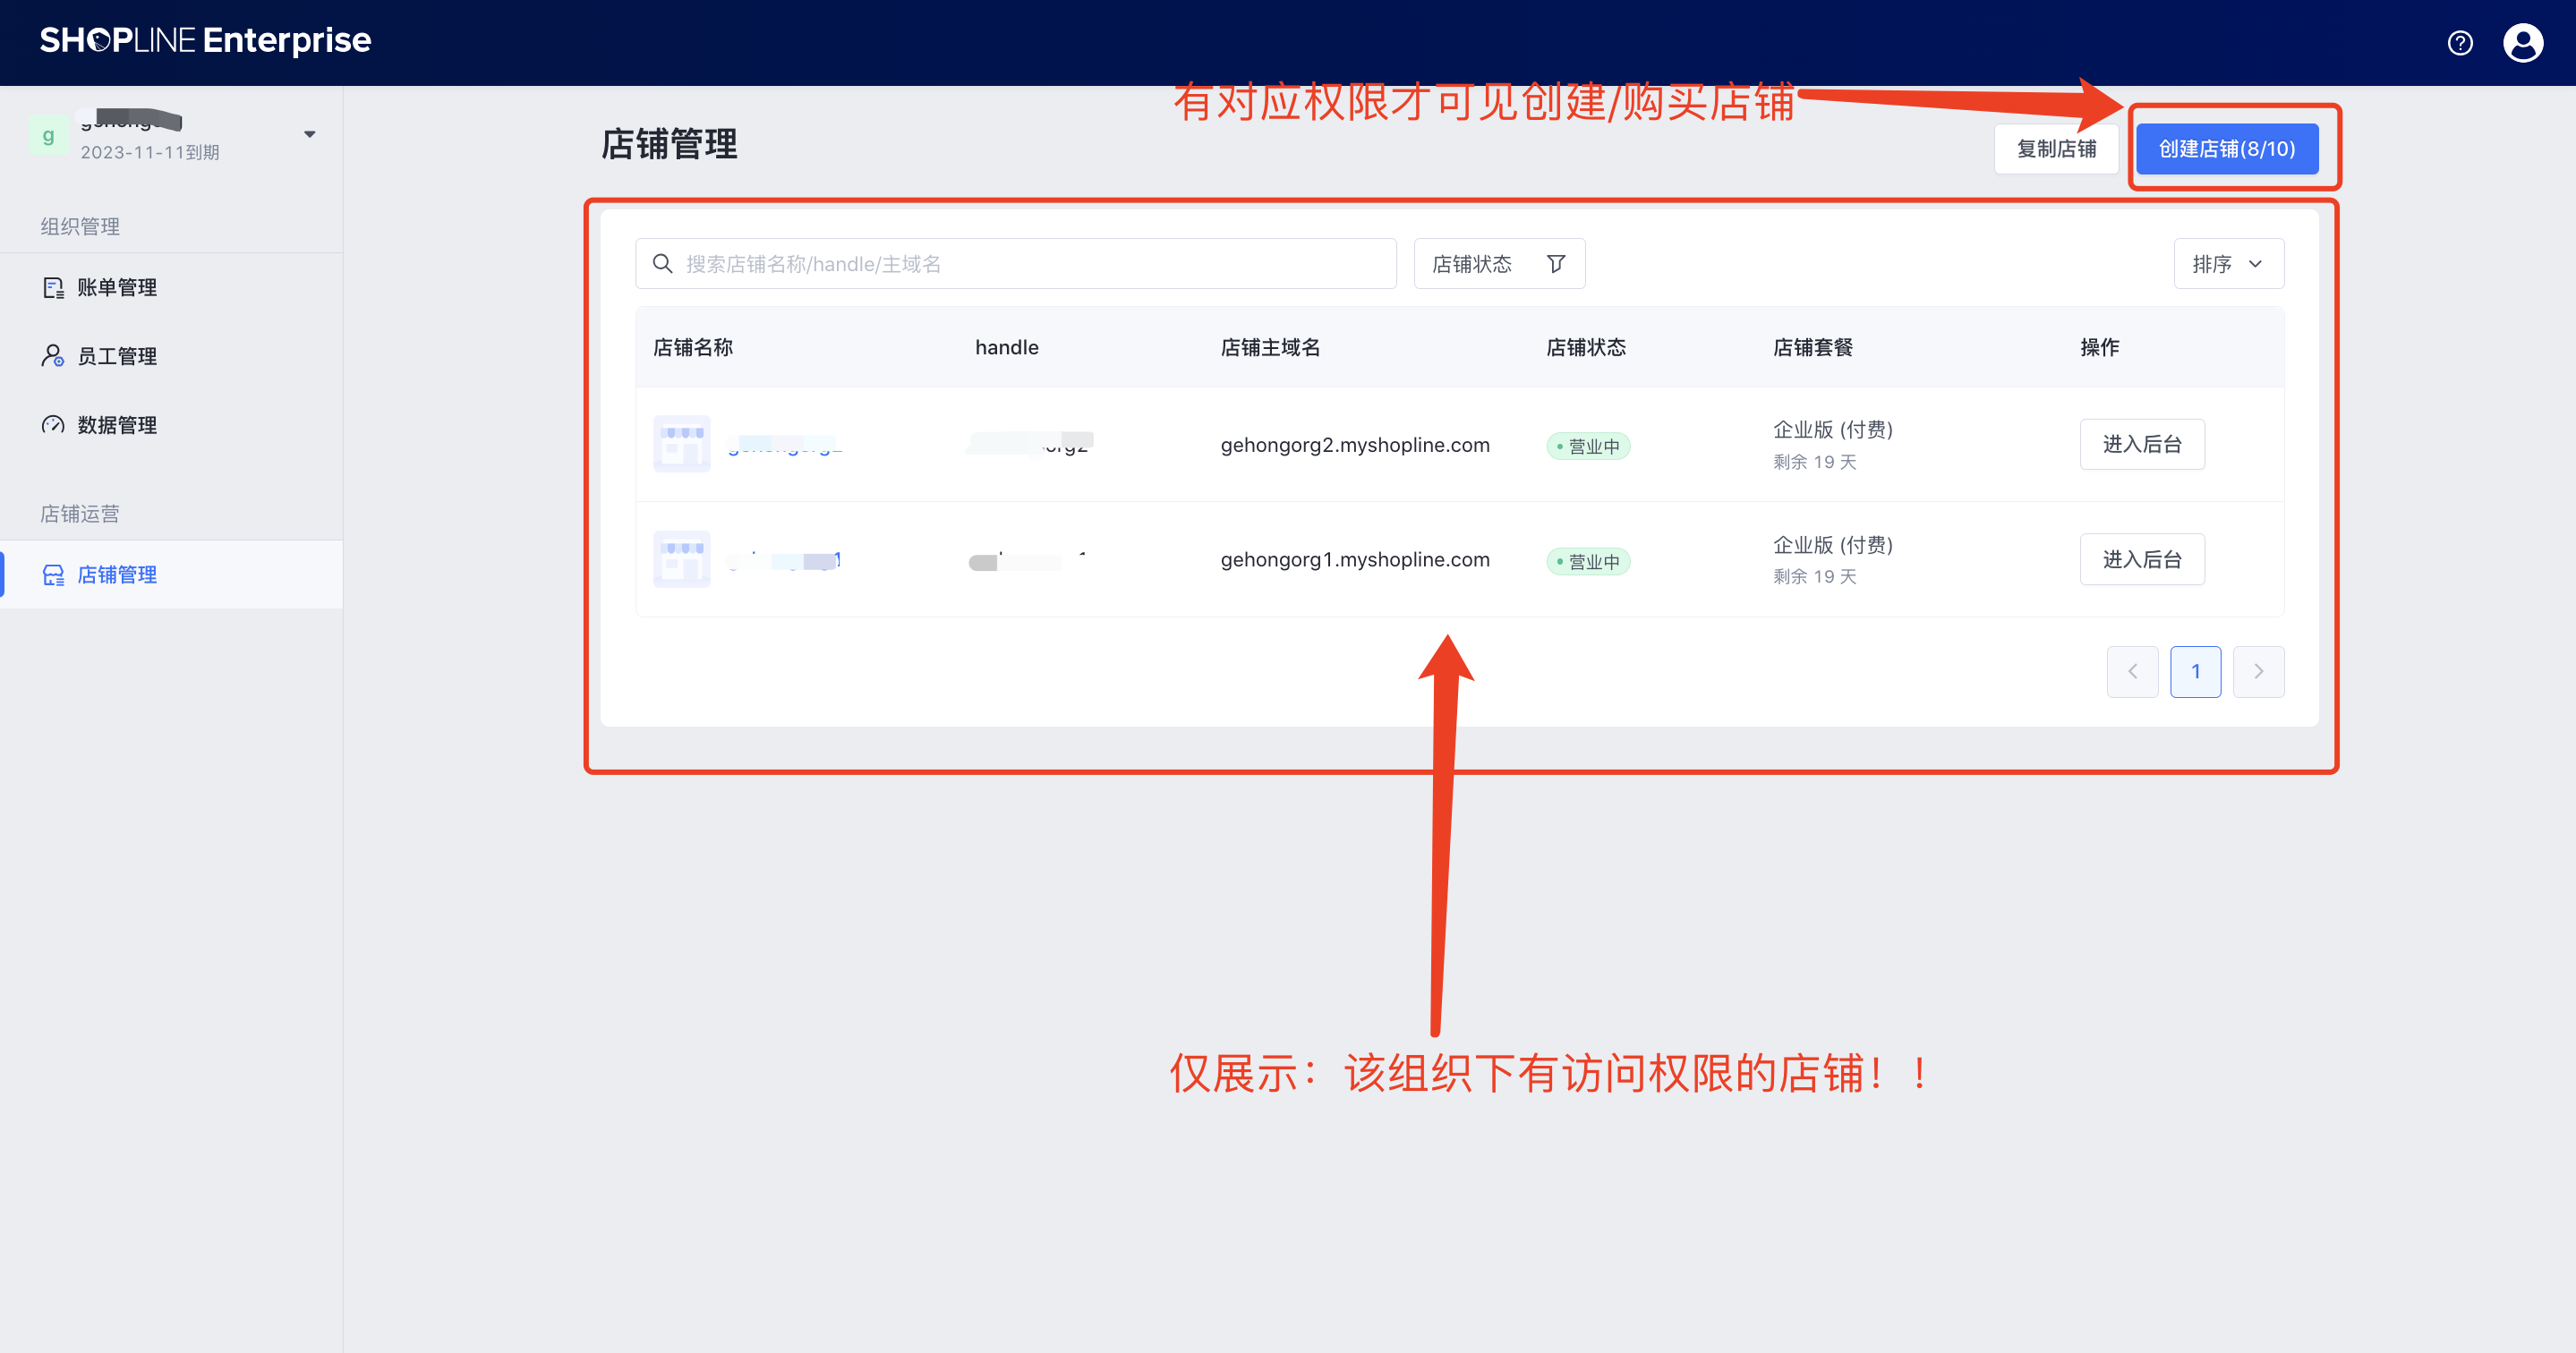2576x1353 pixels.
Task: Click the SHOPLINE Enterprise logo
Action: (x=205, y=41)
